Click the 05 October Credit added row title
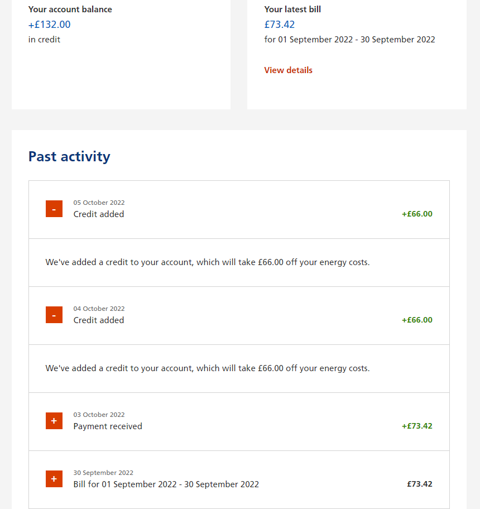The image size is (480, 509). tap(99, 214)
